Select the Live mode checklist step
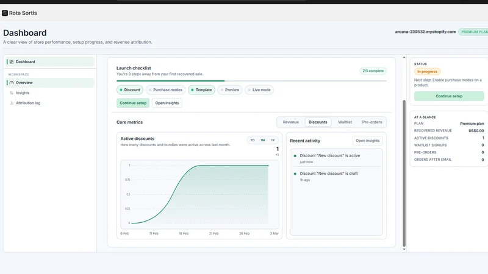The height and width of the screenshot is (274, 488). tap(259, 90)
